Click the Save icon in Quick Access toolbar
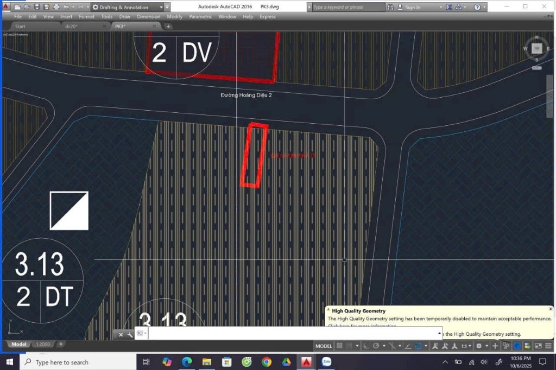Viewport: 556px width, 370px height. [x=36, y=8]
